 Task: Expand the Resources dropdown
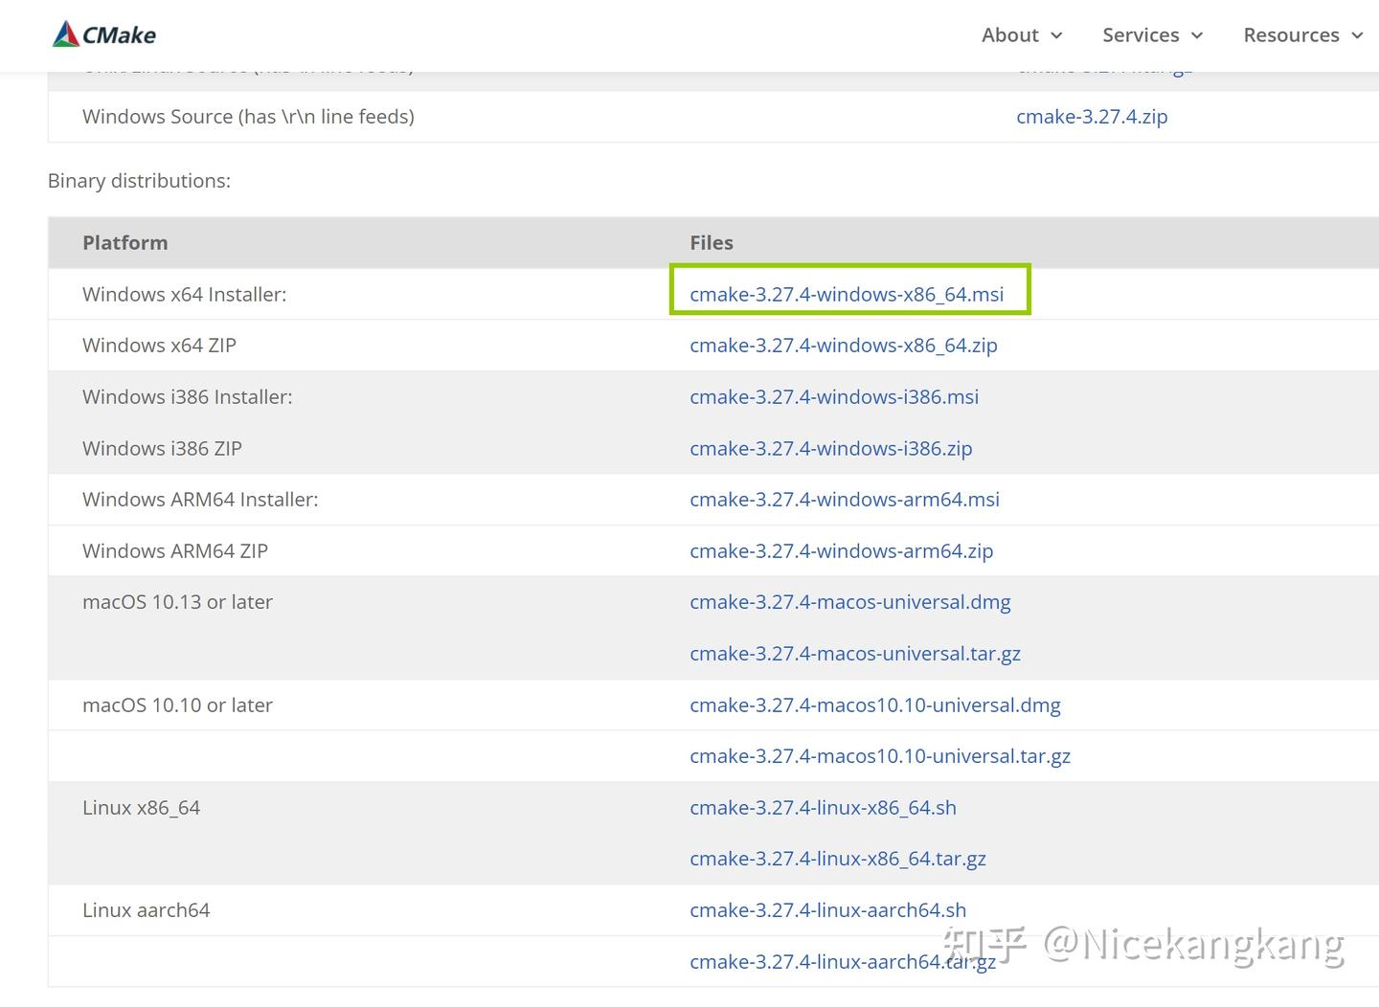(1302, 34)
